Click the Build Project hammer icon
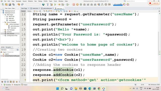 point(48,5)
